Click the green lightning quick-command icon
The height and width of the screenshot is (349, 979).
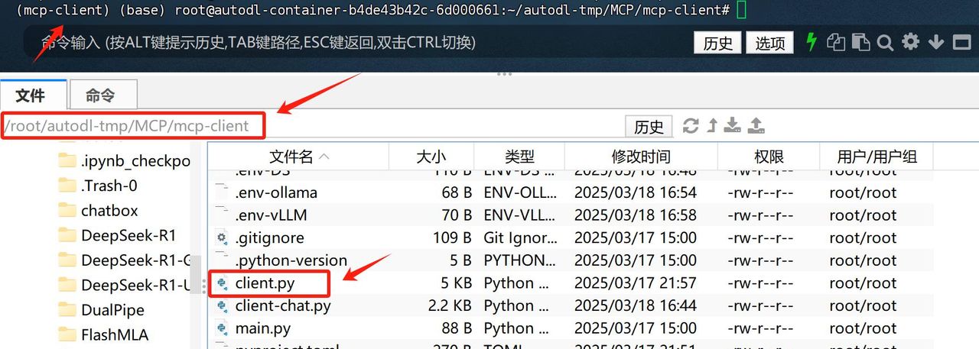(x=811, y=42)
